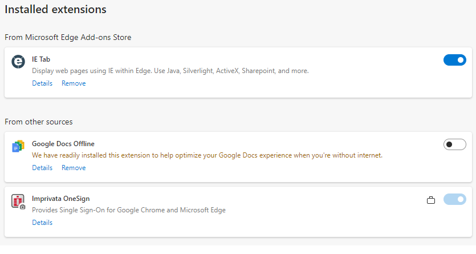Remove the IE Tab extension

pos(74,83)
